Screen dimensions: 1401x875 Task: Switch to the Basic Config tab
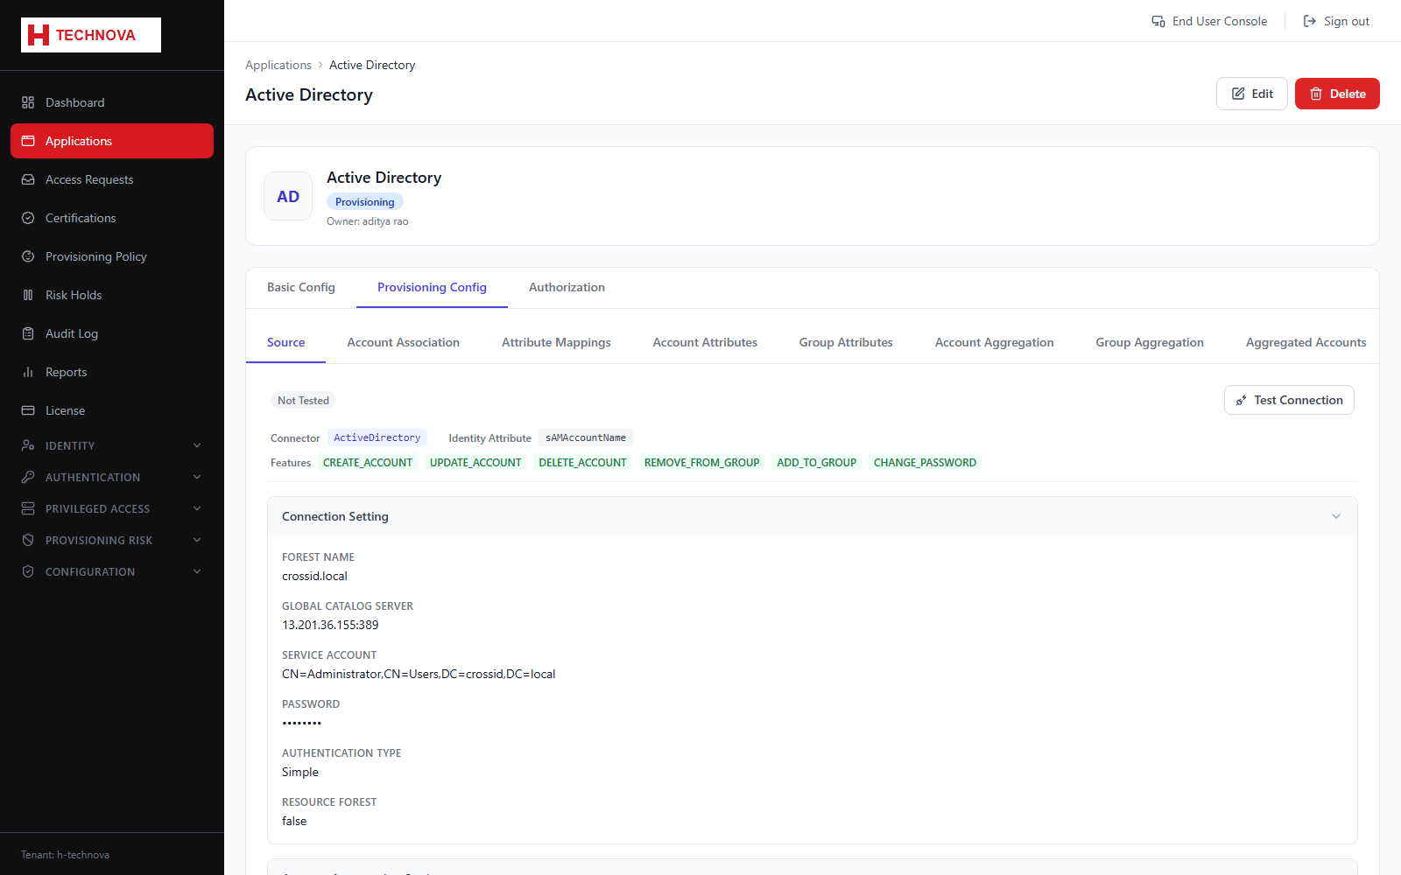coord(301,287)
